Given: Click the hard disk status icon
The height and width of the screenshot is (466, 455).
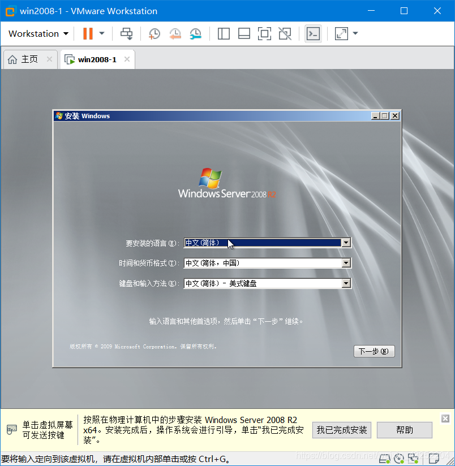Looking at the screenshot, I should tap(384, 459).
